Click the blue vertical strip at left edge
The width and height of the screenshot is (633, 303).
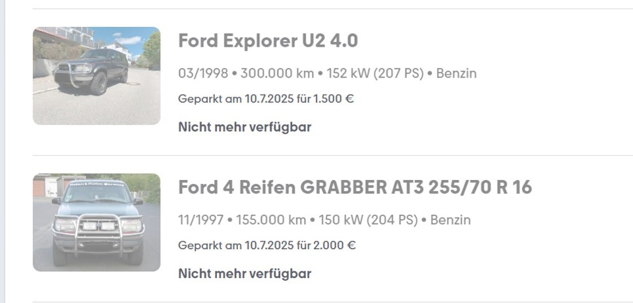(x=3, y=151)
